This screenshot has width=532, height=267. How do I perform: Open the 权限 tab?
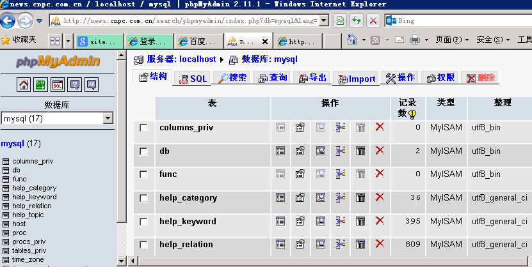pos(440,78)
